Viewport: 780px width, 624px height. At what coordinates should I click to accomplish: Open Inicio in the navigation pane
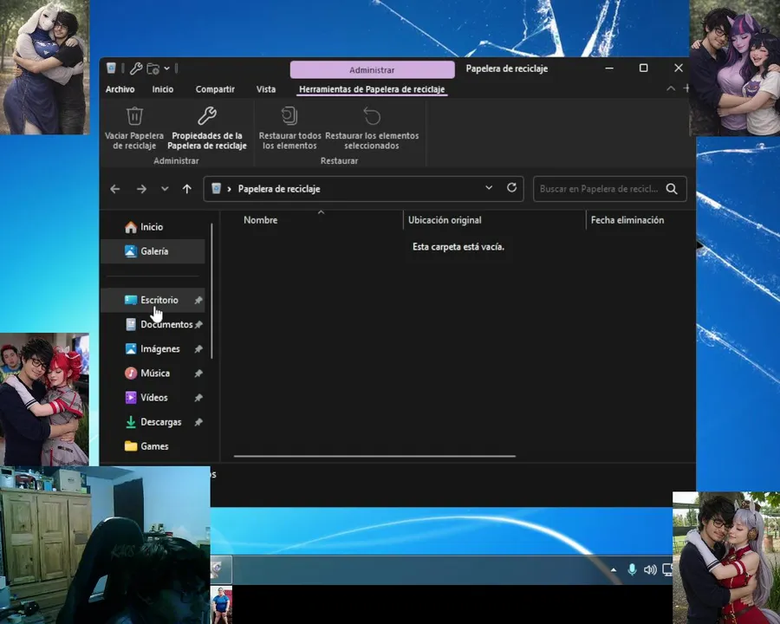click(x=152, y=227)
